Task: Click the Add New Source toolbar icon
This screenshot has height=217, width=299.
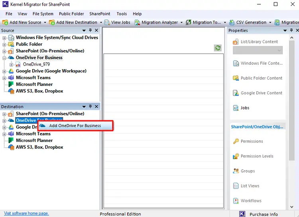Action: coord(5,22)
